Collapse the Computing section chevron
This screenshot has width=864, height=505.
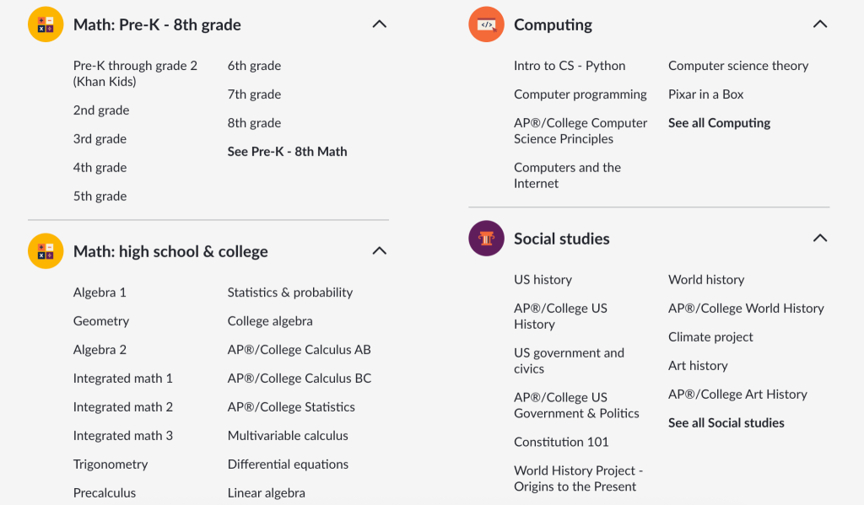point(819,24)
